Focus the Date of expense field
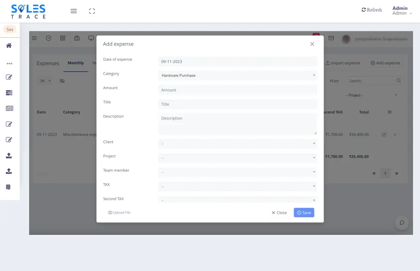This screenshot has height=271, width=420. click(237, 62)
